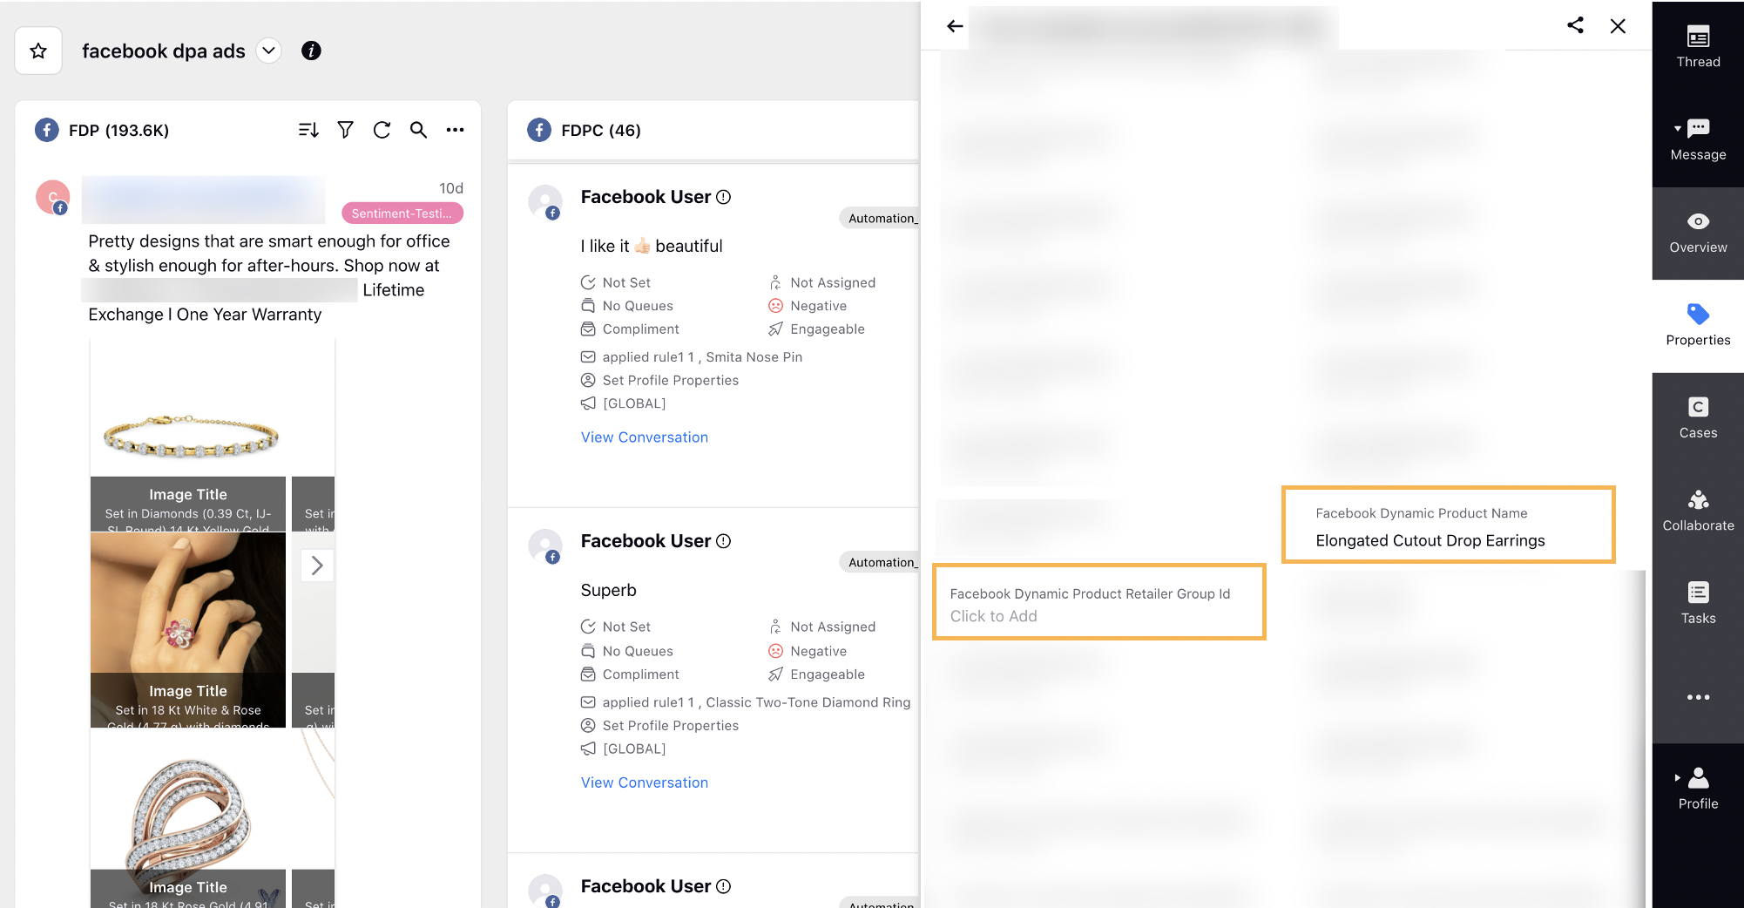Switch to the Overview tab
Viewport: 1744px width, 908px height.
1697,233
